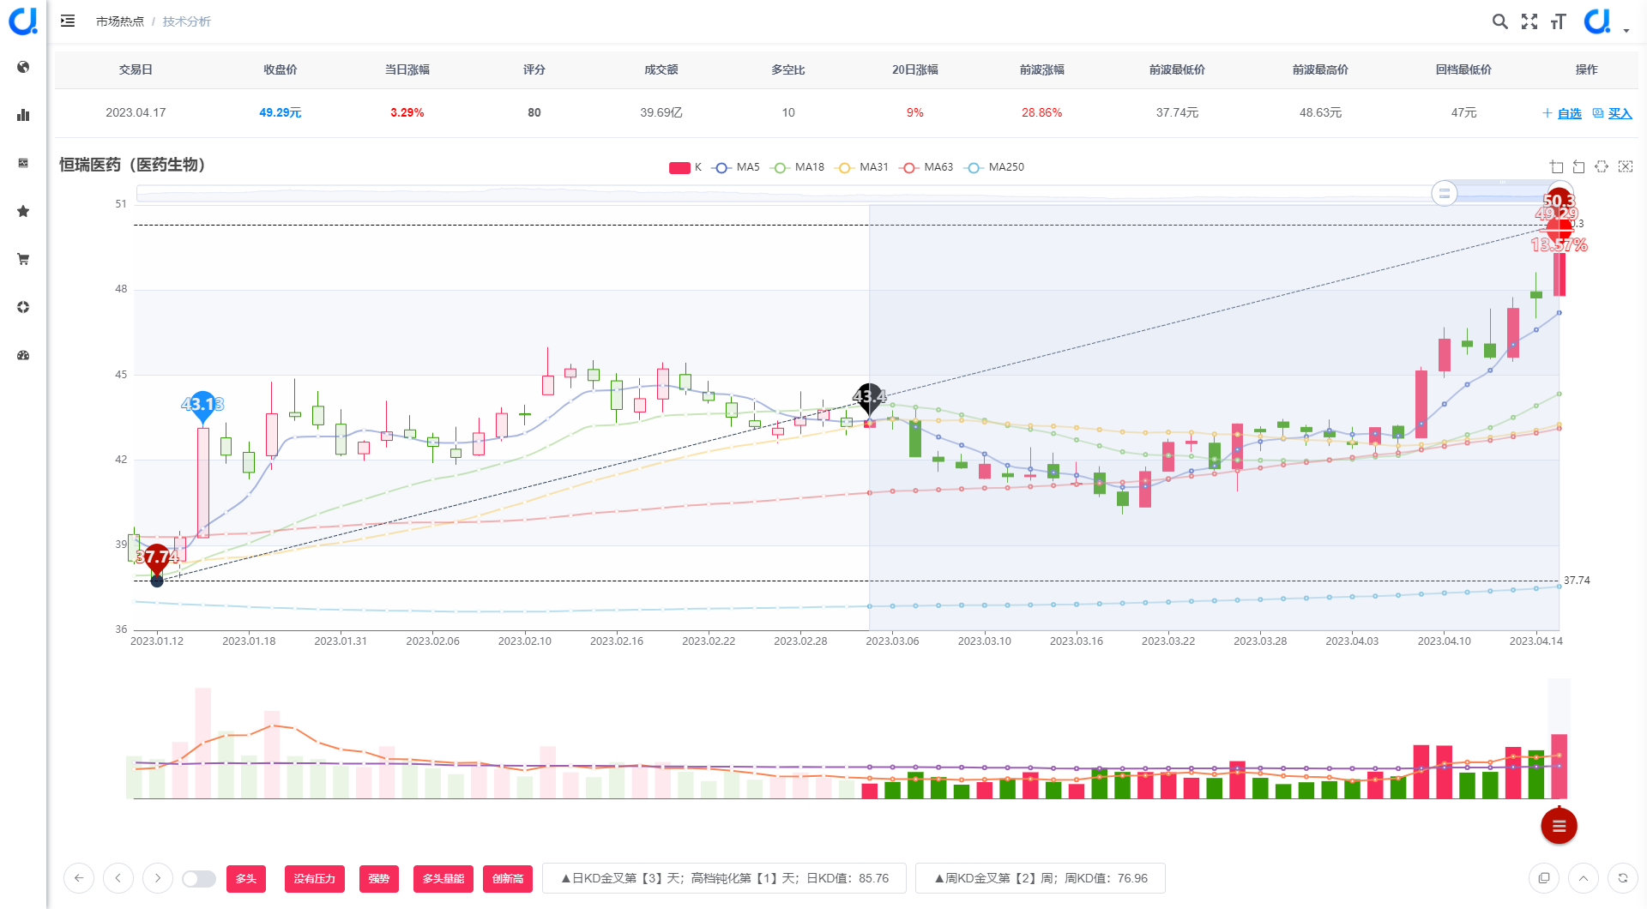Click the 收盘价 column header
The image size is (1647, 909).
(281, 69)
